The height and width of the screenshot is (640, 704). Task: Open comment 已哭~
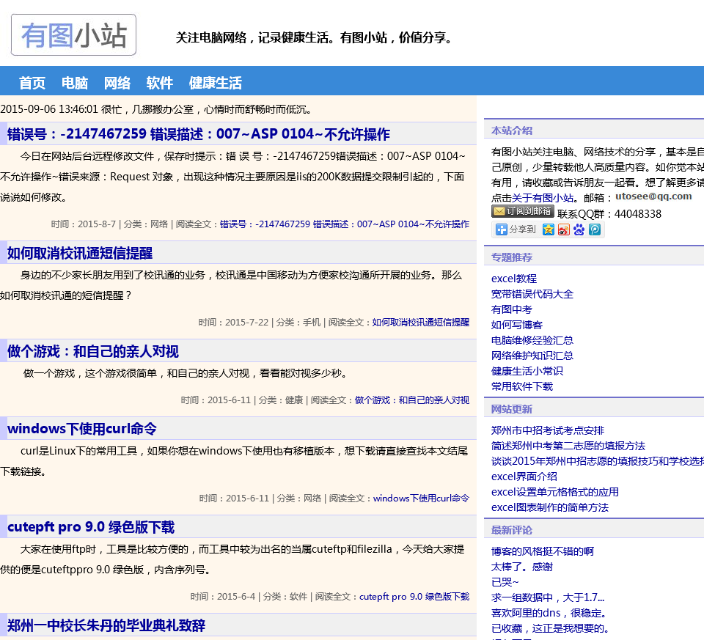coord(505,582)
